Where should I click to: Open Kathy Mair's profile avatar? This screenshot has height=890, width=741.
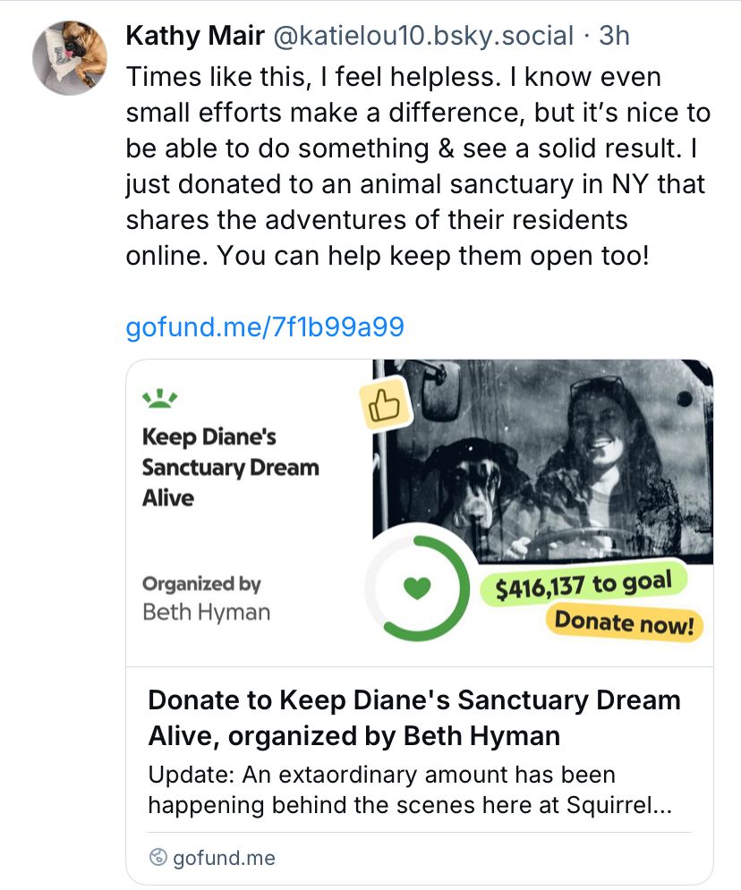click(x=70, y=58)
